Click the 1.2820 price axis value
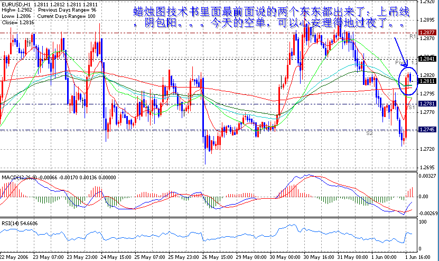This screenshot has width=439, height=261. (427, 75)
